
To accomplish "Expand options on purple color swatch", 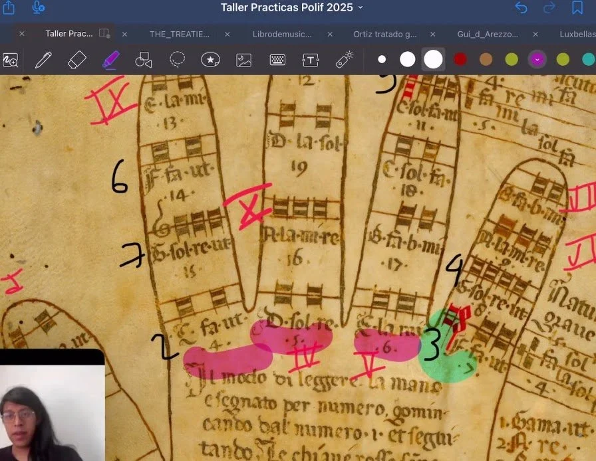I will [x=537, y=60].
